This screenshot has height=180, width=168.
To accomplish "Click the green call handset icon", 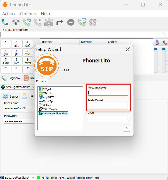I will [x=5, y=22].
